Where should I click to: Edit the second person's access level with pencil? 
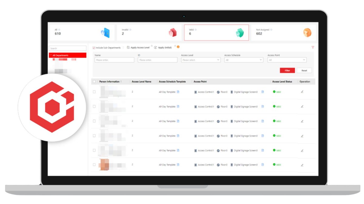pyautogui.click(x=302, y=106)
